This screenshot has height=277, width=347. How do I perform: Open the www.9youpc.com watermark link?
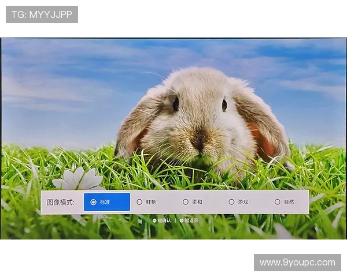pos(297,263)
